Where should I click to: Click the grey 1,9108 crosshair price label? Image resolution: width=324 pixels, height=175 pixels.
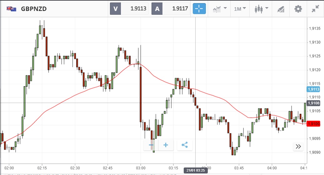[313, 103]
